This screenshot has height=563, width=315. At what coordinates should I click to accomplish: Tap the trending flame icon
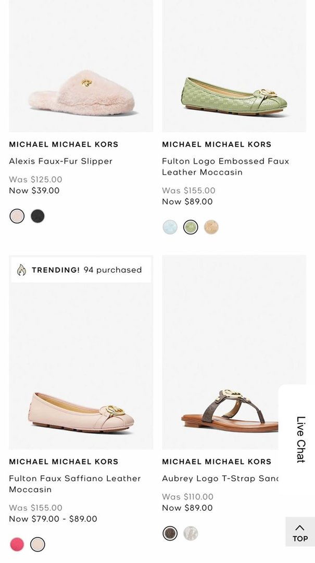click(21, 270)
